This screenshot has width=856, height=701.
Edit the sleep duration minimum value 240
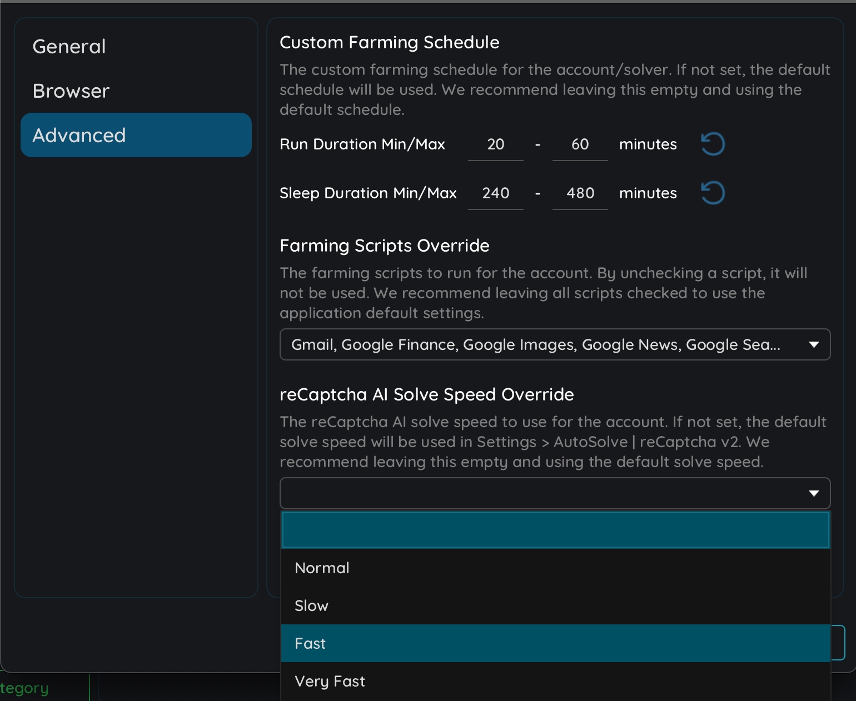tap(495, 193)
